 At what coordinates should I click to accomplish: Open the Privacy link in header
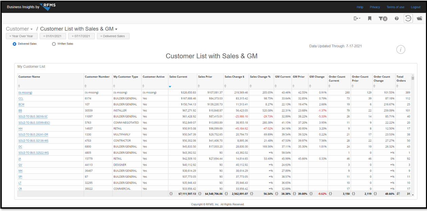tap(375, 7)
